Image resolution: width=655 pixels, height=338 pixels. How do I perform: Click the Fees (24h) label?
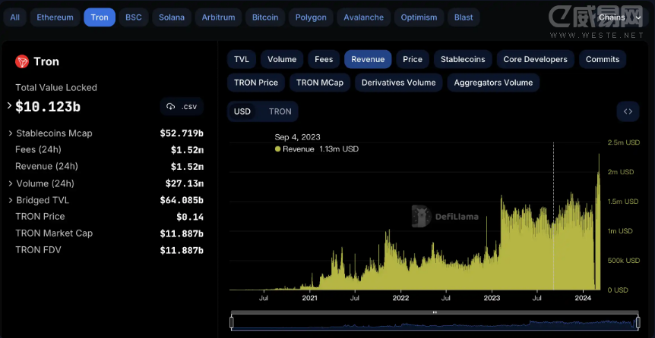tap(38, 149)
